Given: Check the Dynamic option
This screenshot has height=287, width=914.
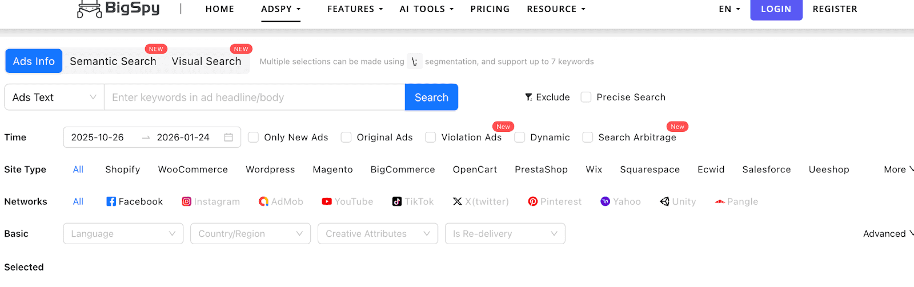Looking at the screenshot, I should (520, 138).
